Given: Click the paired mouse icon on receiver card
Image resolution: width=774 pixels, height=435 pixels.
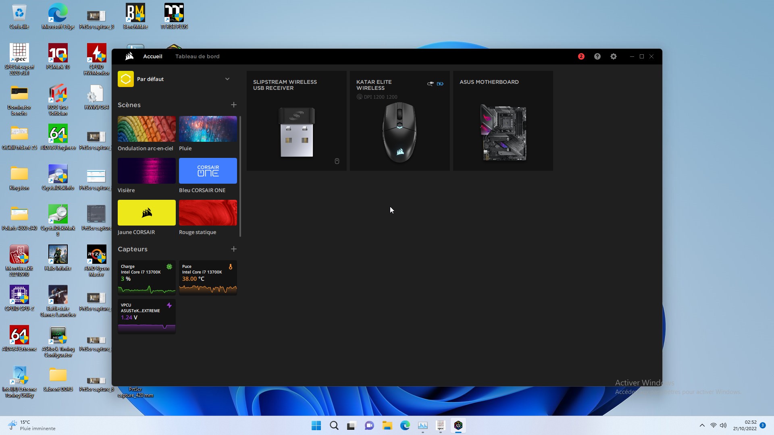Looking at the screenshot, I should point(337,161).
